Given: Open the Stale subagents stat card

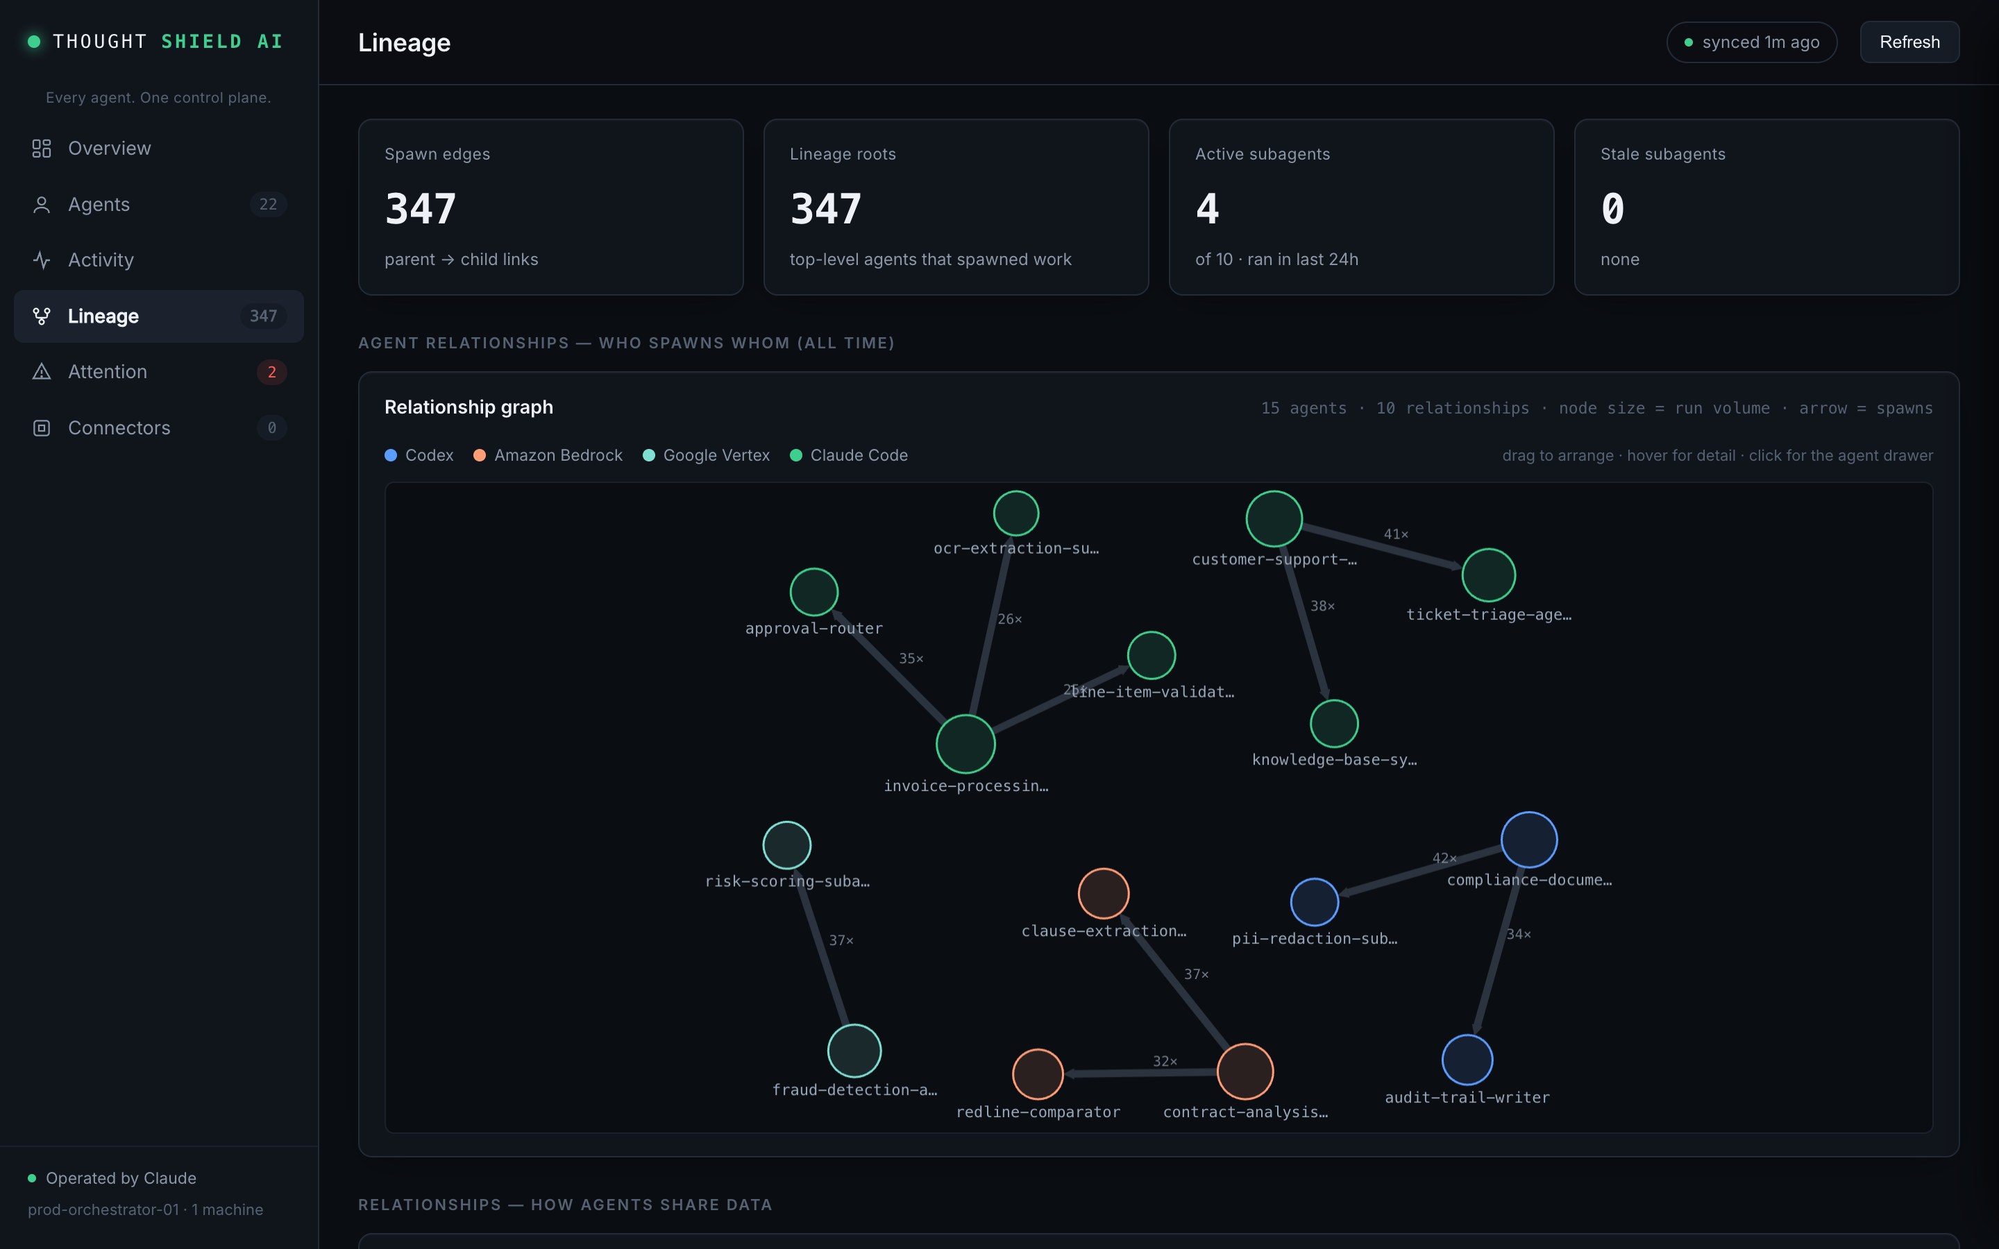Looking at the screenshot, I should [x=1767, y=207].
